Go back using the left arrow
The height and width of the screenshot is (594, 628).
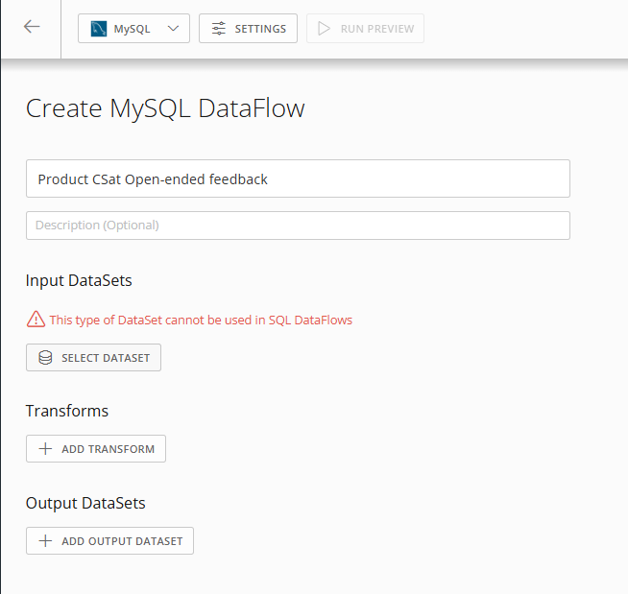pyautogui.click(x=32, y=27)
